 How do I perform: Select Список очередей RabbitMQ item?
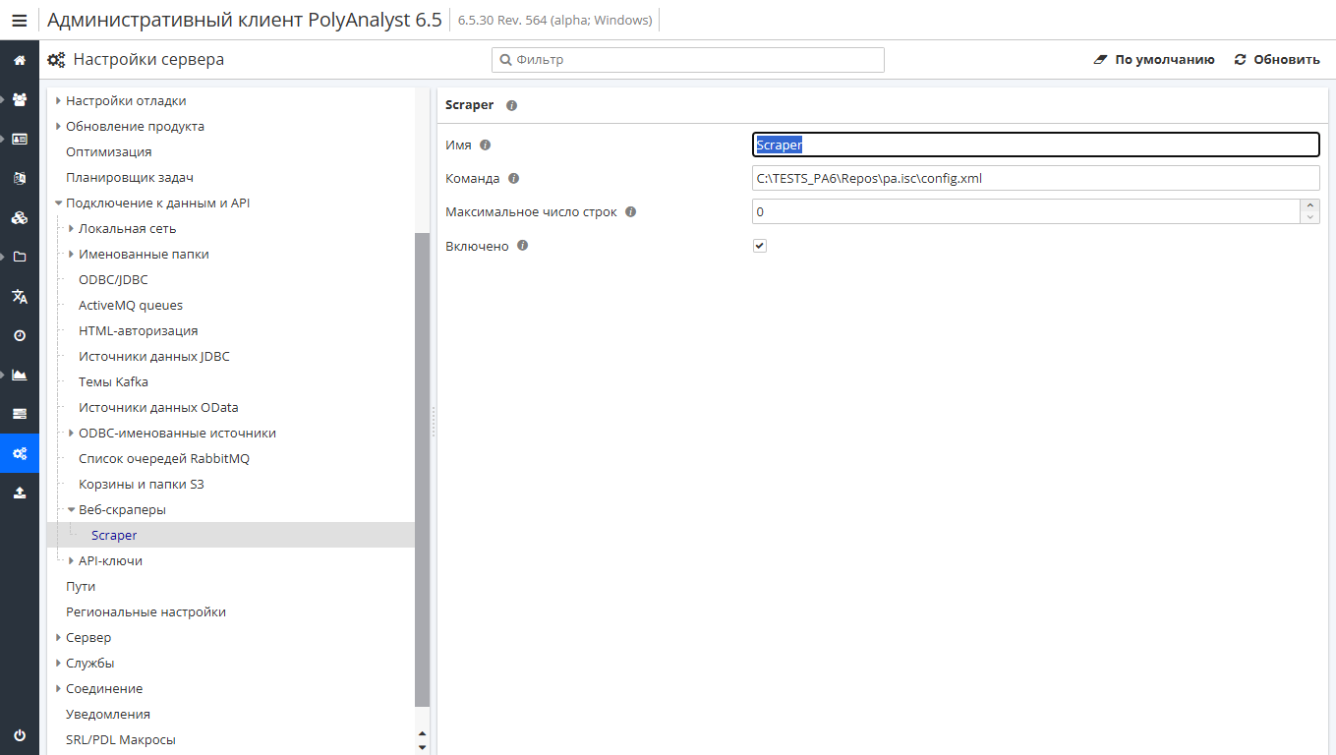tap(164, 458)
